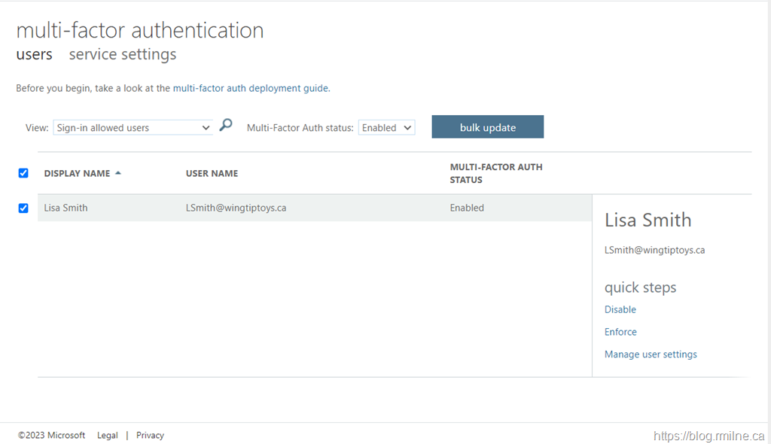Click the Multi-Factor Auth Status column header
Viewport: 771px width, 444px height.
pyautogui.click(x=495, y=173)
